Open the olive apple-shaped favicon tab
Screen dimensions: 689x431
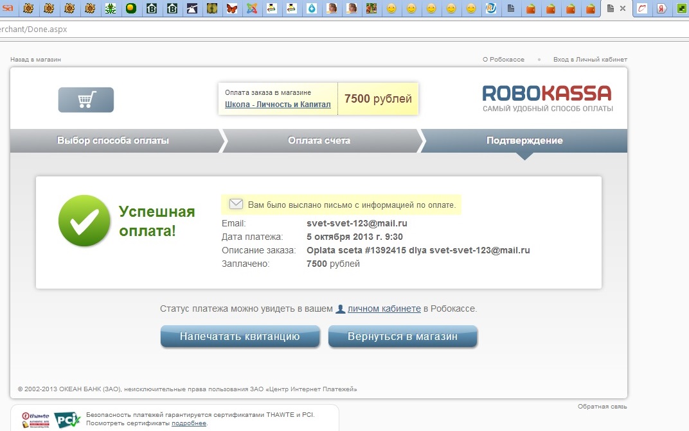tap(212, 8)
